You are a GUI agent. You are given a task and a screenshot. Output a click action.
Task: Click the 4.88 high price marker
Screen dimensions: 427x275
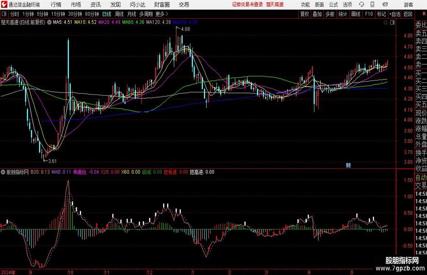point(185,29)
